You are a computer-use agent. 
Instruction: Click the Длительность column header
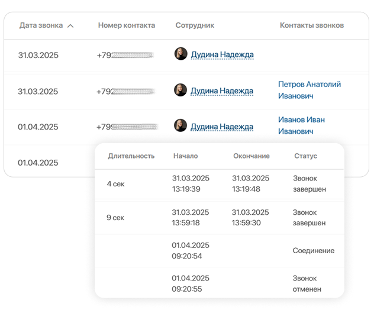(x=131, y=156)
